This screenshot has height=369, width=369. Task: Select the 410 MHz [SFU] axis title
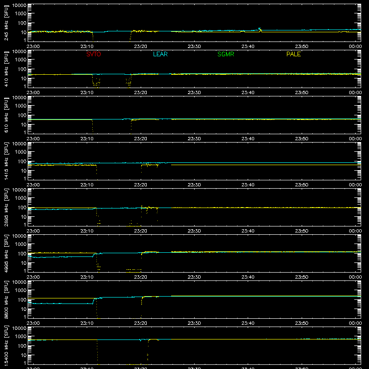click(6, 69)
